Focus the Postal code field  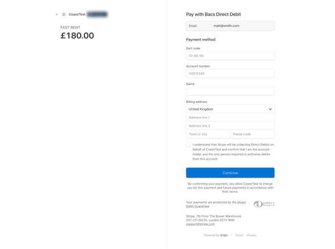tap(252, 134)
